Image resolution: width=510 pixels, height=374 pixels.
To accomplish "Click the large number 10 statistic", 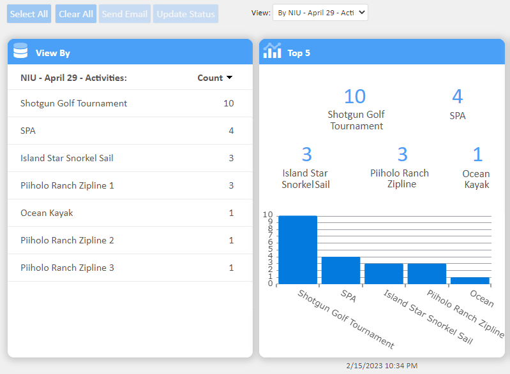I will click(x=355, y=96).
